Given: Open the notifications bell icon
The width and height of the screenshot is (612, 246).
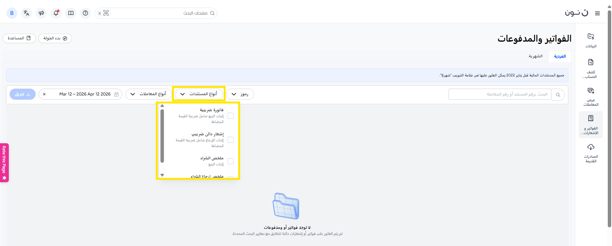Looking at the screenshot, I should pyautogui.click(x=56, y=13).
